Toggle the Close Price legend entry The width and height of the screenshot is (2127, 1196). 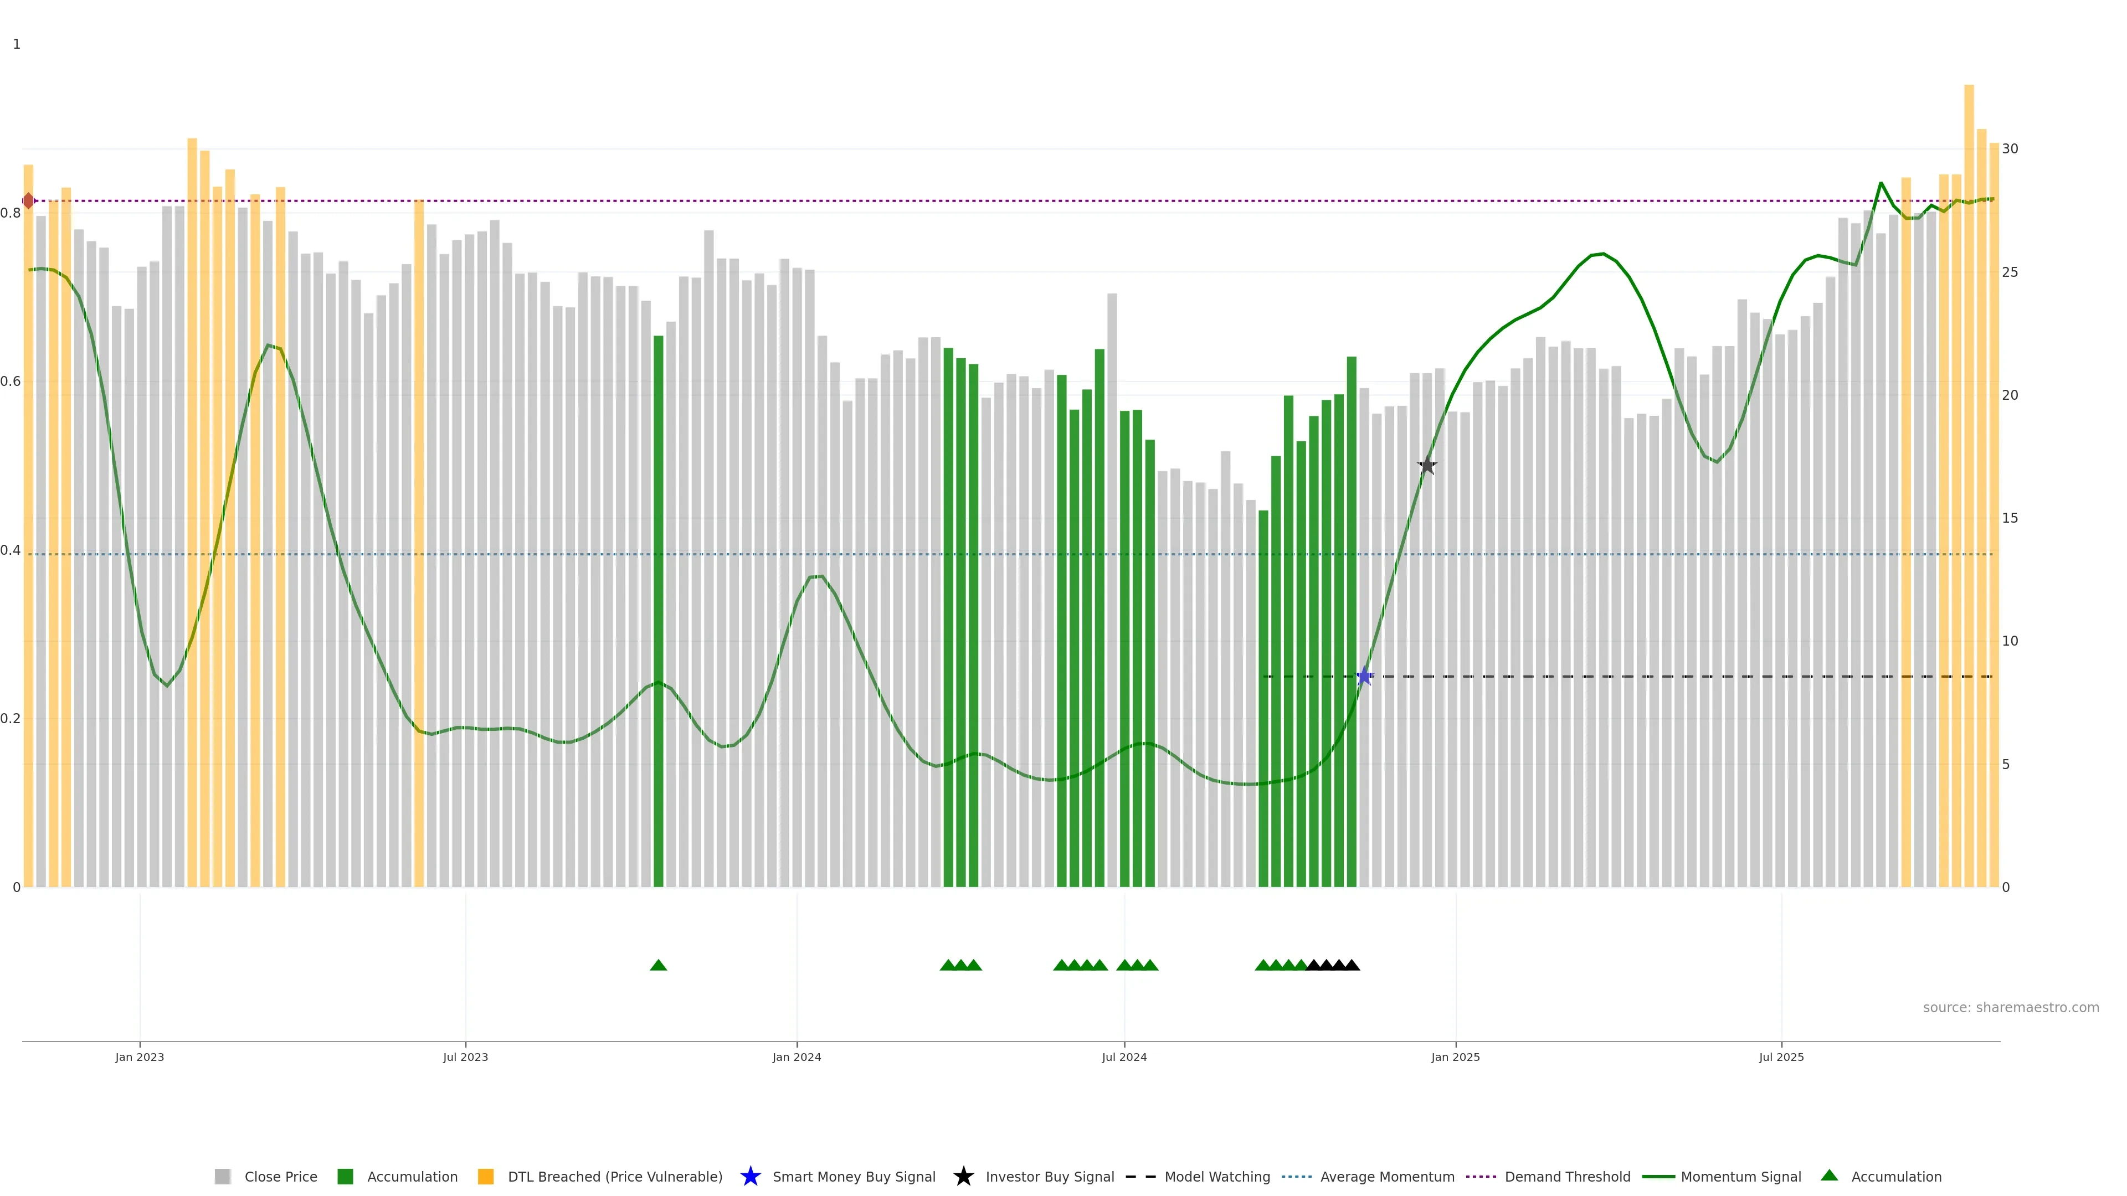(280, 1177)
